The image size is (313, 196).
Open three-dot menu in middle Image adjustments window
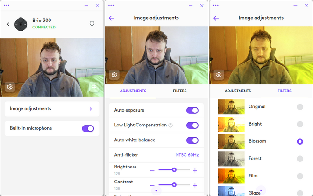click(x=111, y=5)
